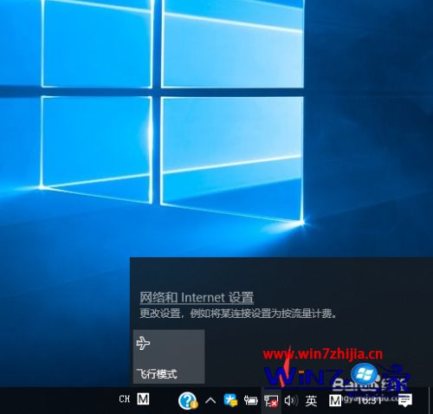433x414 pixels.
Task: Click the M input method icon beside 英
Action: point(335,401)
